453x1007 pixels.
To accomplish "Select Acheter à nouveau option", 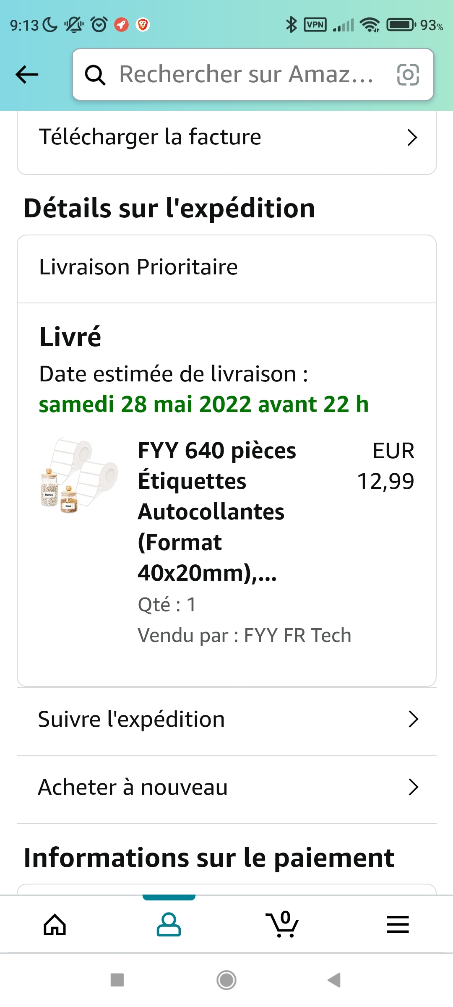I will point(133,787).
